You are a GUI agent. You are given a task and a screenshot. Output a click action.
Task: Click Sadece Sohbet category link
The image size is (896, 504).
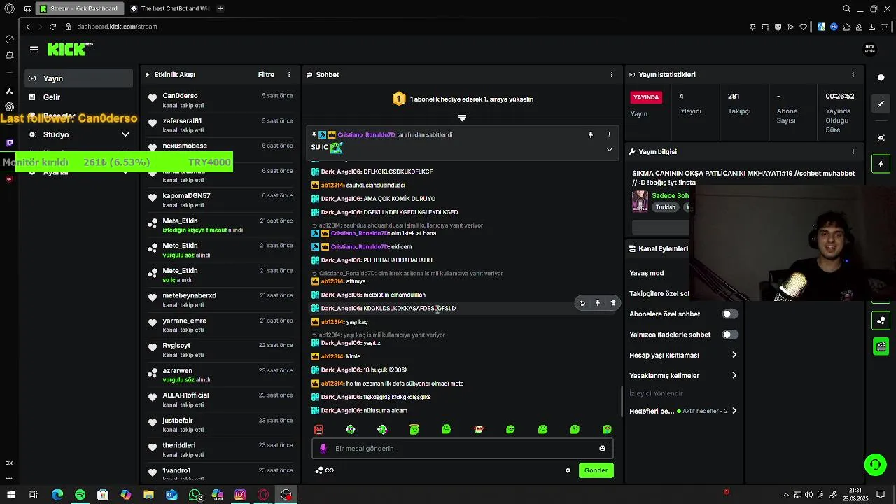[x=672, y=196]
